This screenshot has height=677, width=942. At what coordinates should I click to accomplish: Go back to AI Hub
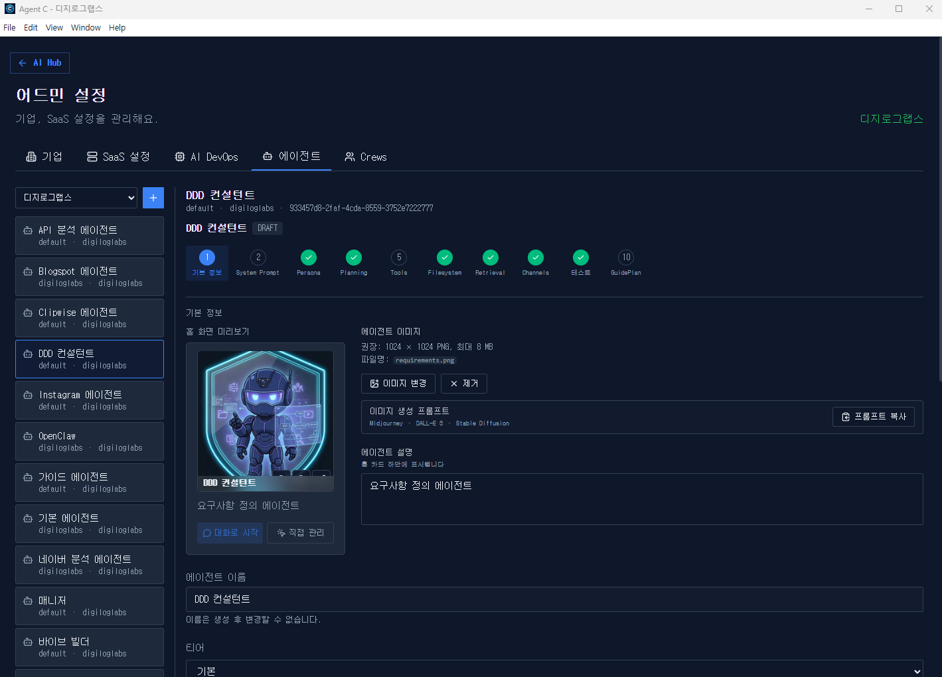pos(40,63)
